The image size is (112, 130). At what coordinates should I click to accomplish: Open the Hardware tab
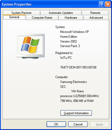point(71,18)
